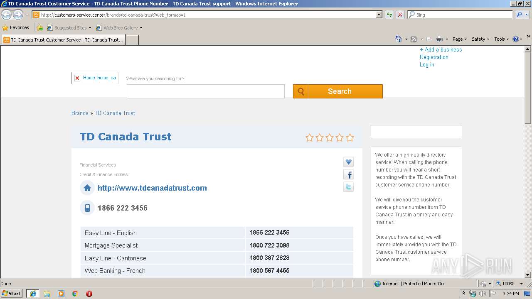532x299 pixels.
Task: Click the volume speaker tray icon
Action: click(x=483, y=294)
